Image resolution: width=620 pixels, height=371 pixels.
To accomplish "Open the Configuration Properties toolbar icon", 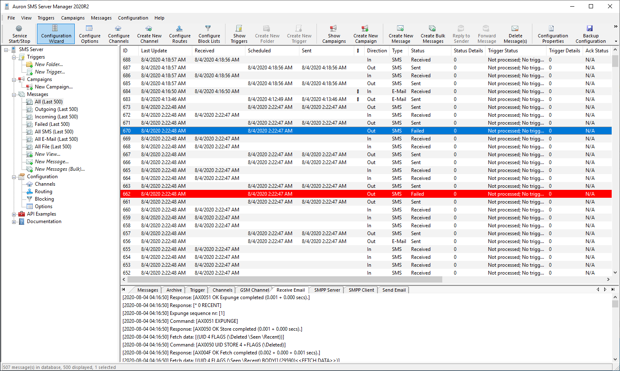I will click(552, 29).
